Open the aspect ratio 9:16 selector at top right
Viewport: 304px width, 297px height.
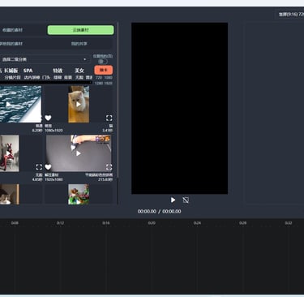coord(291,14)
